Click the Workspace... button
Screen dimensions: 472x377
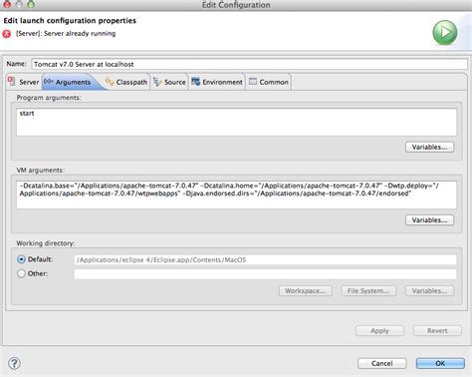(306, 291)
